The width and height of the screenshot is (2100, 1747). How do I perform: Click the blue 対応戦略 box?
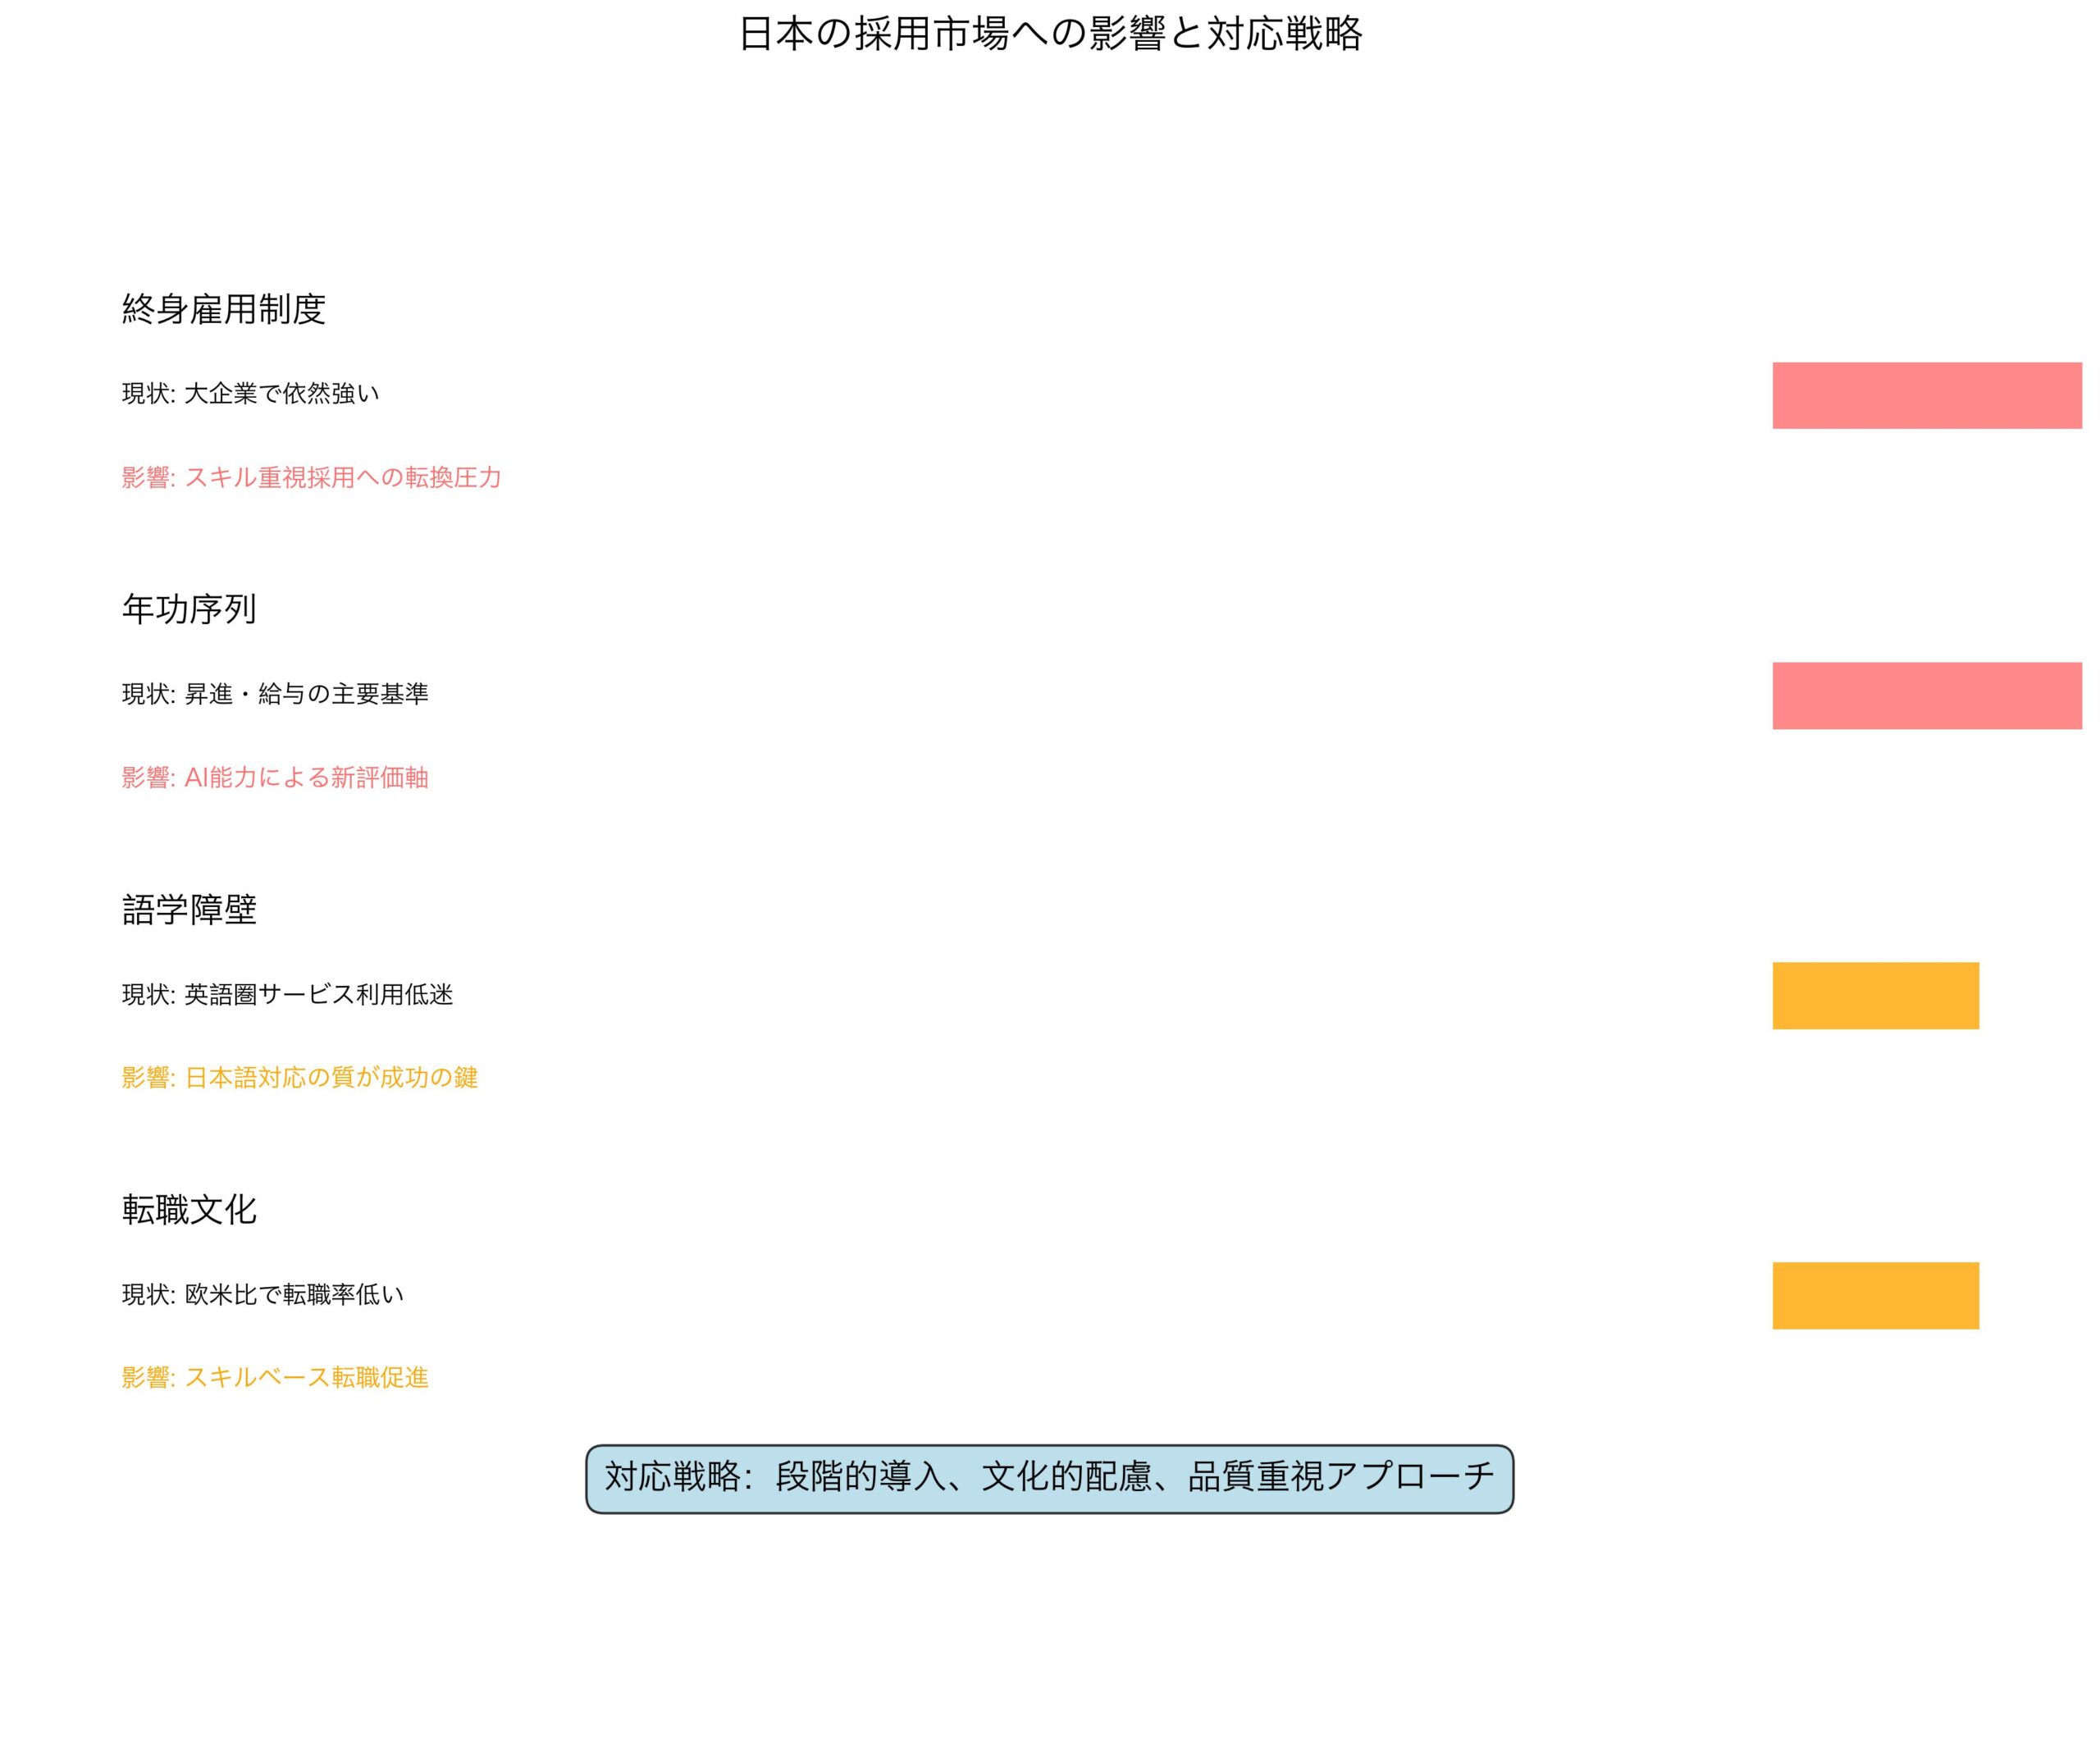tap(1049, 1478)
